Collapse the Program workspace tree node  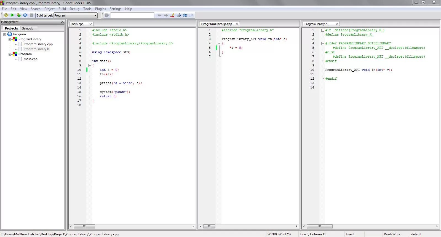coord(5,34)
